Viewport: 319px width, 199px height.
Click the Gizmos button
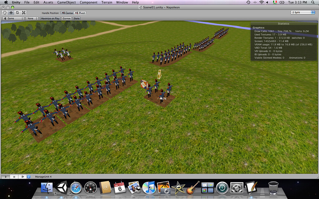(x=66, y=18)
